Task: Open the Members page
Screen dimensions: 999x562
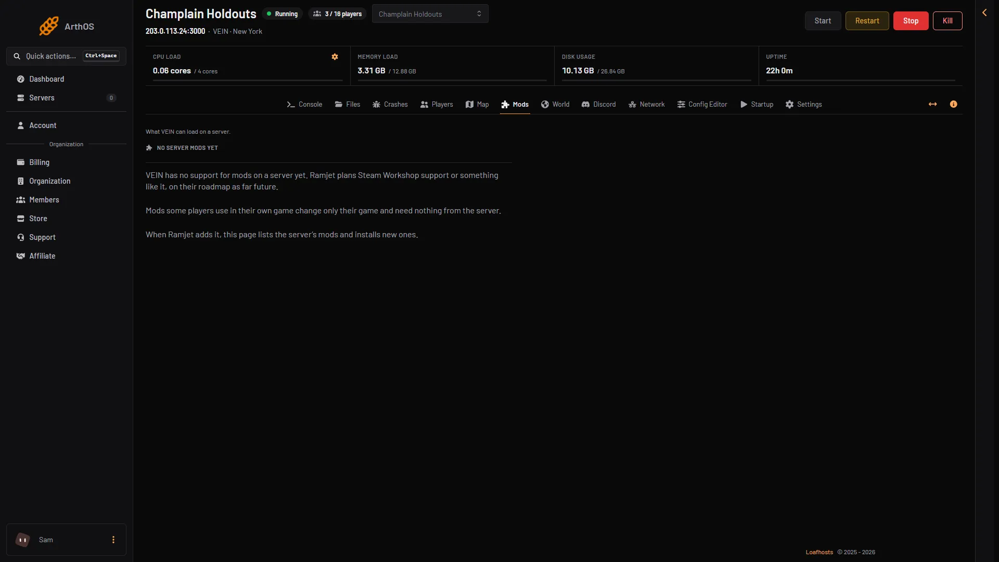Action: tap(66, 200)
